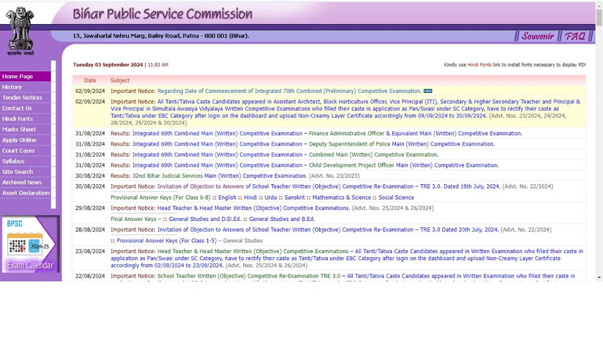603x339 pixels.
Task: Select Apply Online in sidebar
Action: click(25, 140)
